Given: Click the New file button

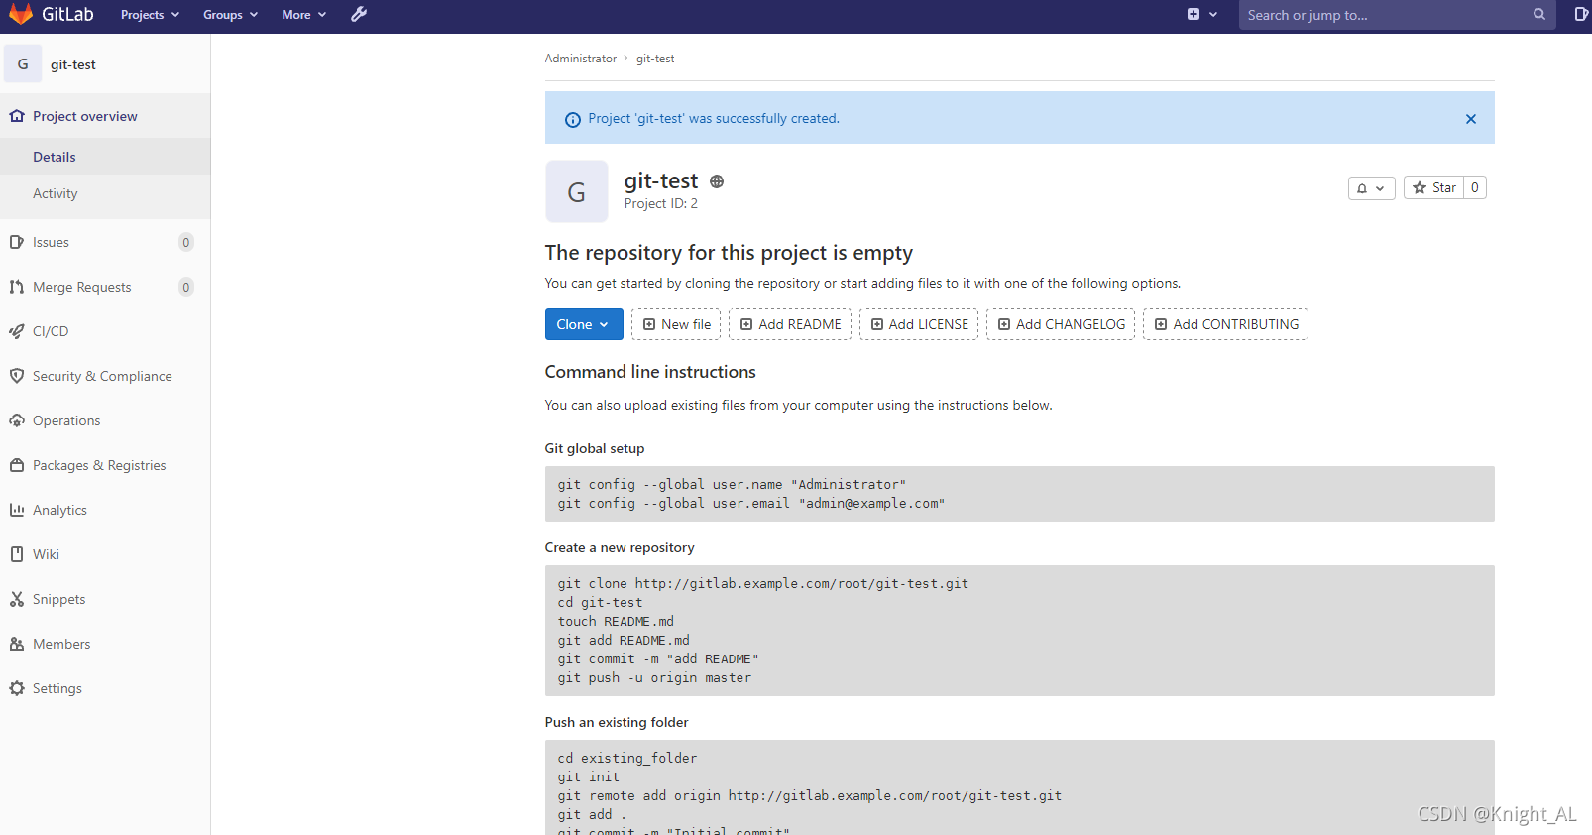Looking at the screenshot, I should click(676, 324).
